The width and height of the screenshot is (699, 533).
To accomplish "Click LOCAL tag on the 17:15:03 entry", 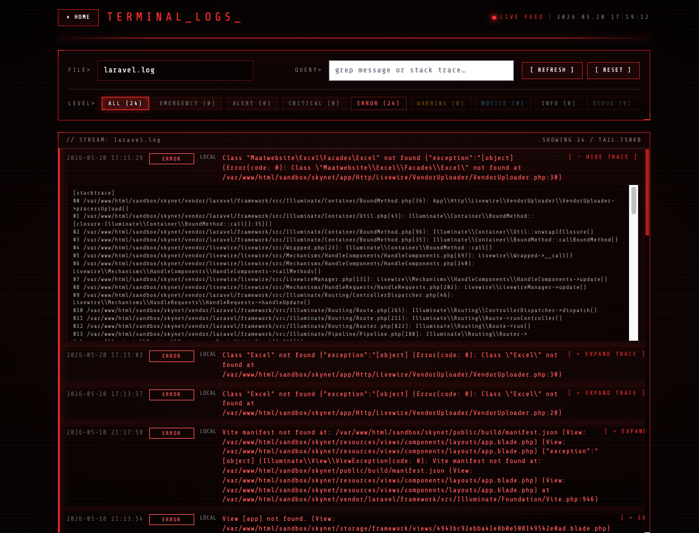I will 208,354.
